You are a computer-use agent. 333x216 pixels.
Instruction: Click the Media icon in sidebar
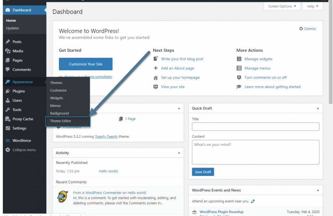[x=8, y=51]
